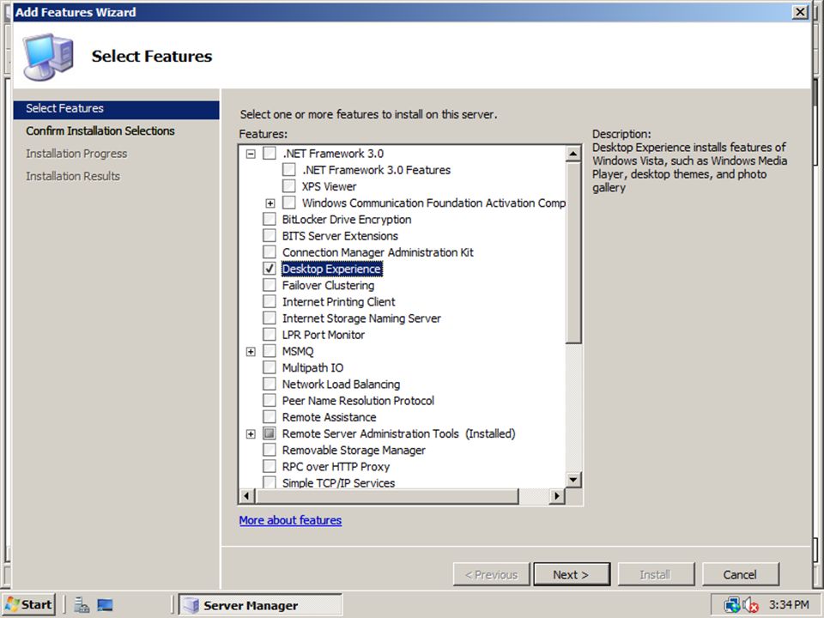Check Network Load Balancing checkbox
The height and width of the screenshot is (618, 824).
[x=269, y=385]
